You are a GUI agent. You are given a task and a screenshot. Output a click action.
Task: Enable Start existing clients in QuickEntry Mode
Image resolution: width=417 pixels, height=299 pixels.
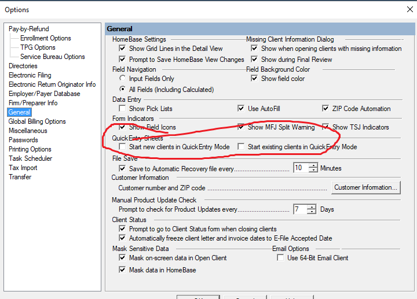pos(241,147)
